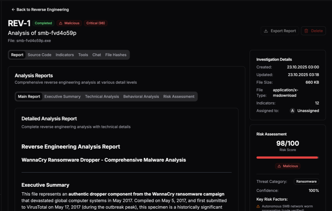Click the red risk score progress bar
Screen dimensions: 332x211
(x=287, y=157)
